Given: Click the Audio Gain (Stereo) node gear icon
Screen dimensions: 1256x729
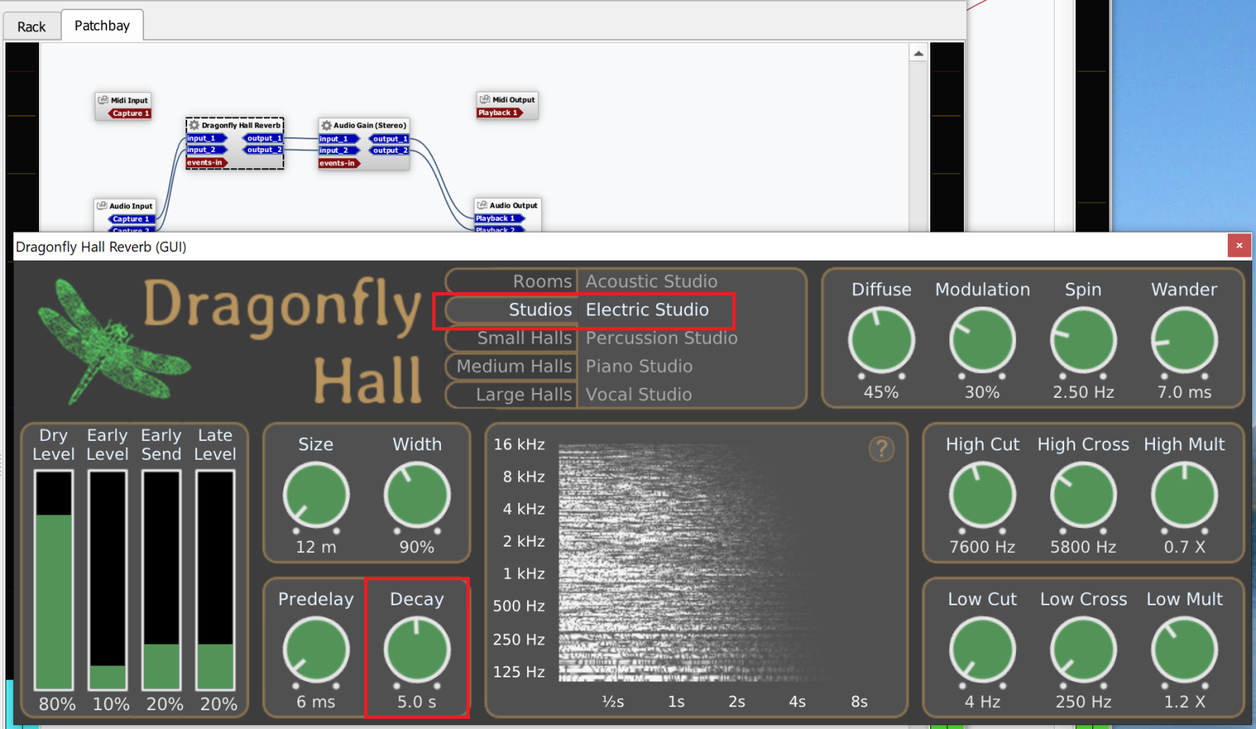Looking at the screenshot, I should [327, 125].
